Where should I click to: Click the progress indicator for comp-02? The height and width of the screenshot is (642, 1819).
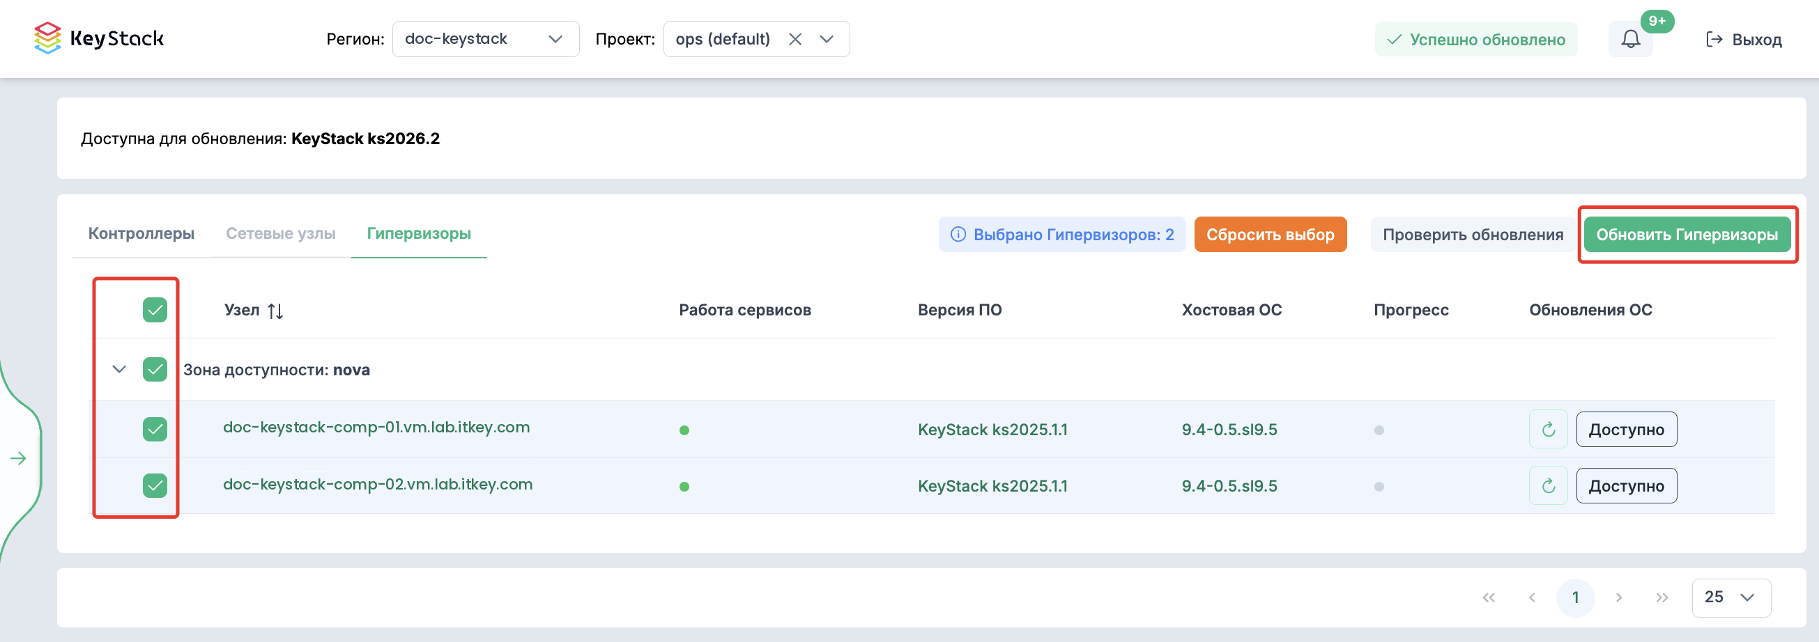click(1379, 487)
